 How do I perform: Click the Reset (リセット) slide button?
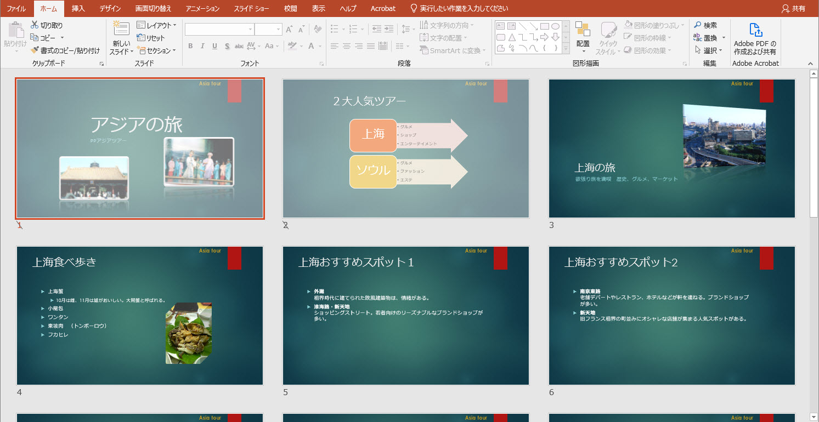pyautogui.click(x=151, y=38)
